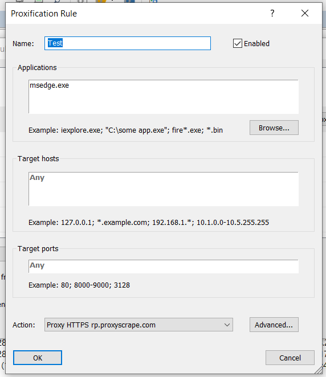
Task: Click the resize grip in dialog corner
Action: [318, 370]
